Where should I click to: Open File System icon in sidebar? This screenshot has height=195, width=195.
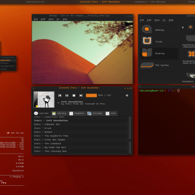point(147,65)
